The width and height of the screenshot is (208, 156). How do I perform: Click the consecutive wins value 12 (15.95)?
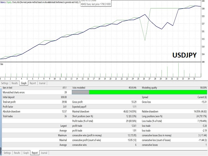[x=132, y=135]
